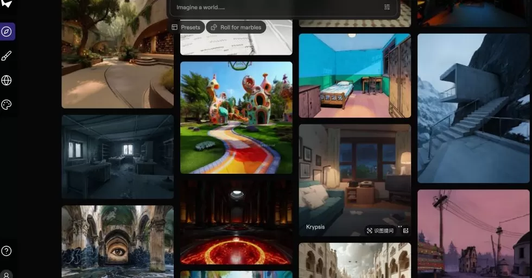The width and height of the screenshot is (532, 278).
Task: Type in the 'Imagine a world' prompt field
Action: click(x=271, y=8)
